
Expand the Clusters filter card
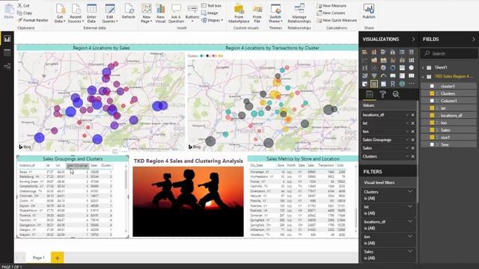point(410,191)
